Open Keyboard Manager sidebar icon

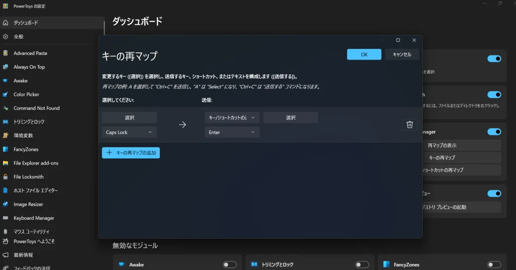(6, 218)
